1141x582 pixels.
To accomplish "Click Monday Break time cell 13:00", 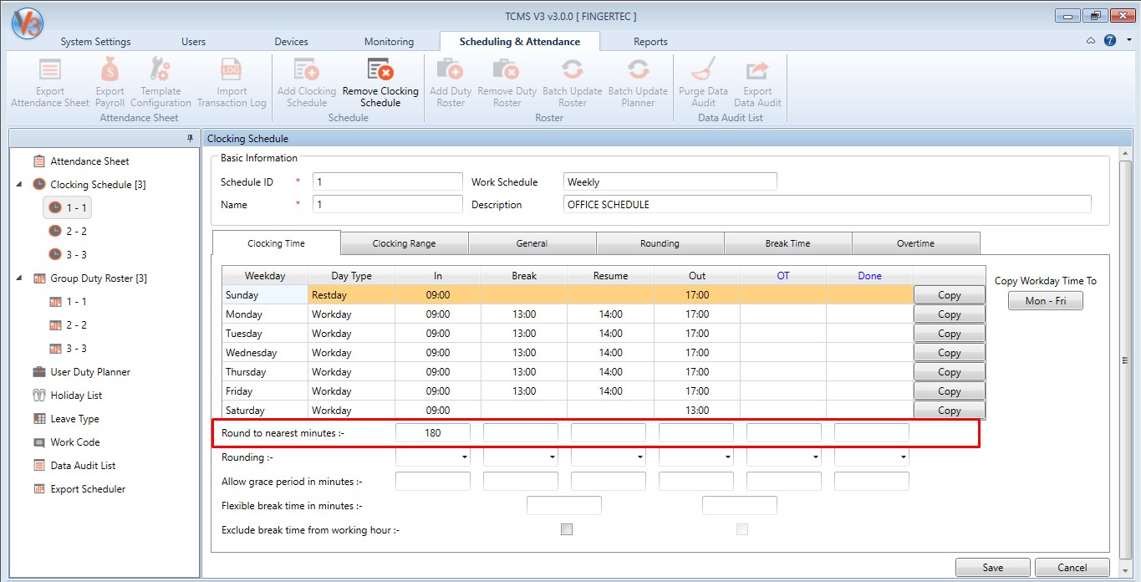I will (x=524, y=314).
